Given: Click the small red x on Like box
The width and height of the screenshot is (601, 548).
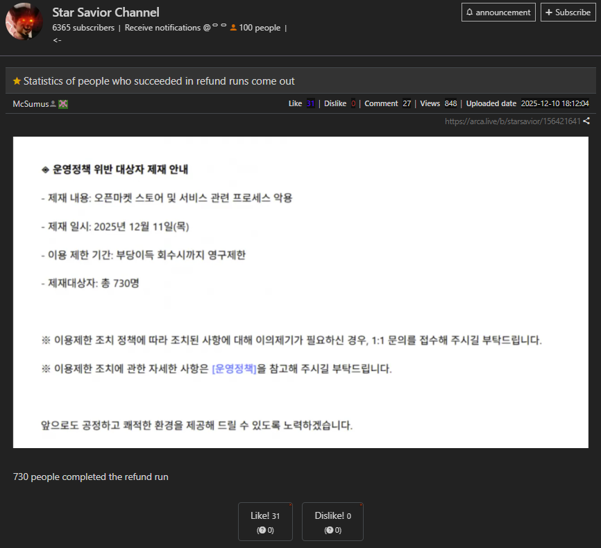Looking at the screenshot, I should (x=290, y=504).
